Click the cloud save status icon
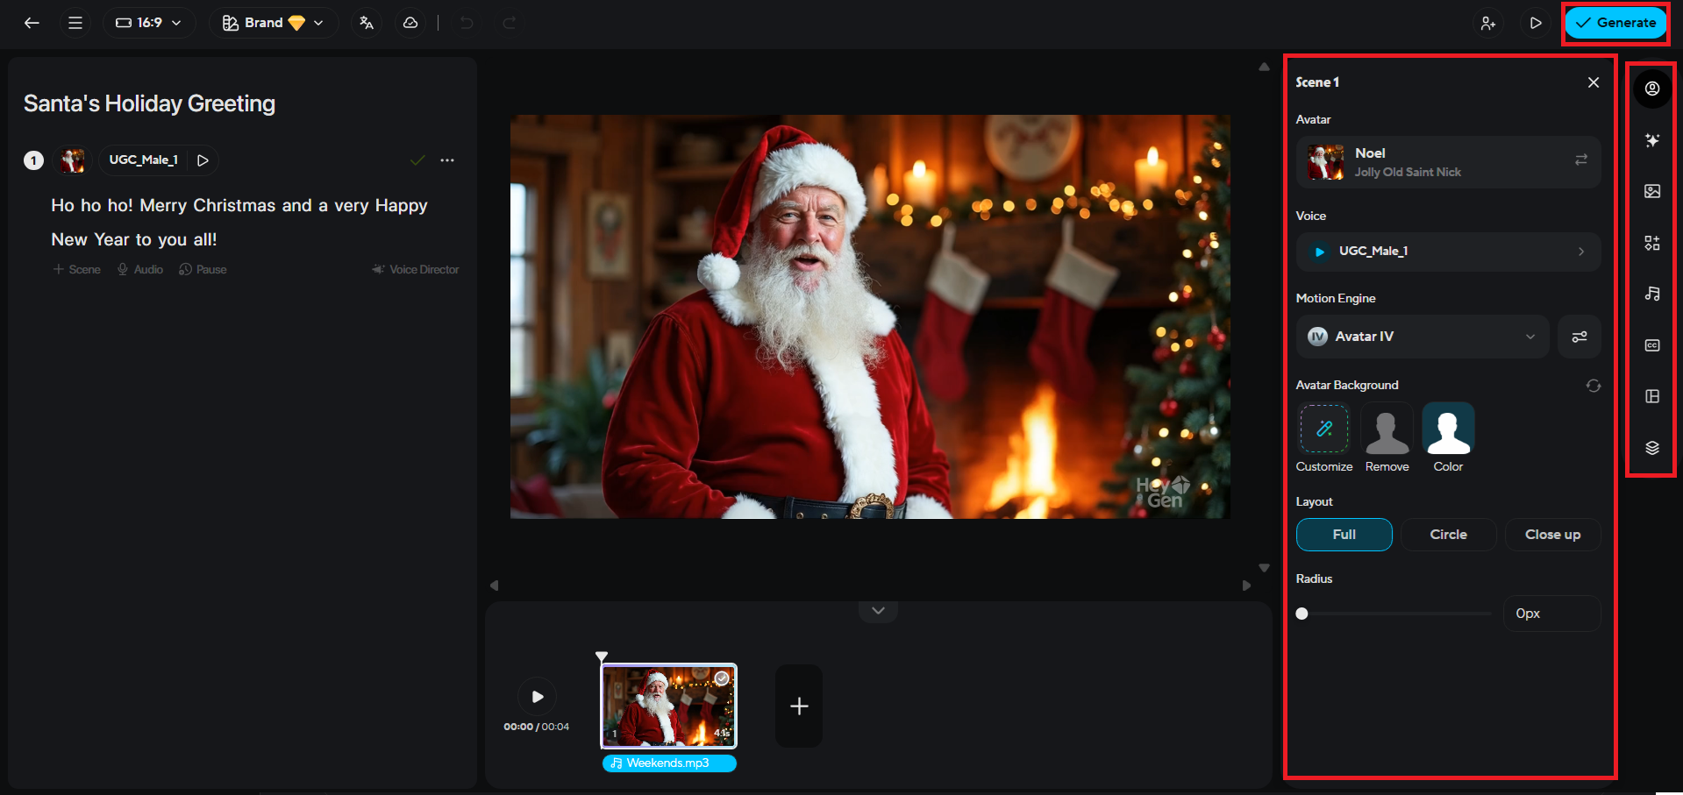Viewport: 1683px width, 795px height. pos(410,23)
